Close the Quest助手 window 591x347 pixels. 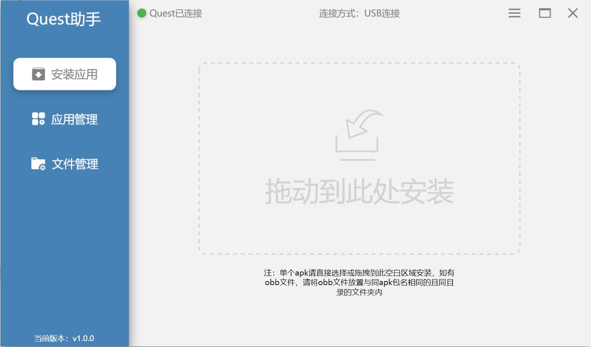click(x=573, y=13)
